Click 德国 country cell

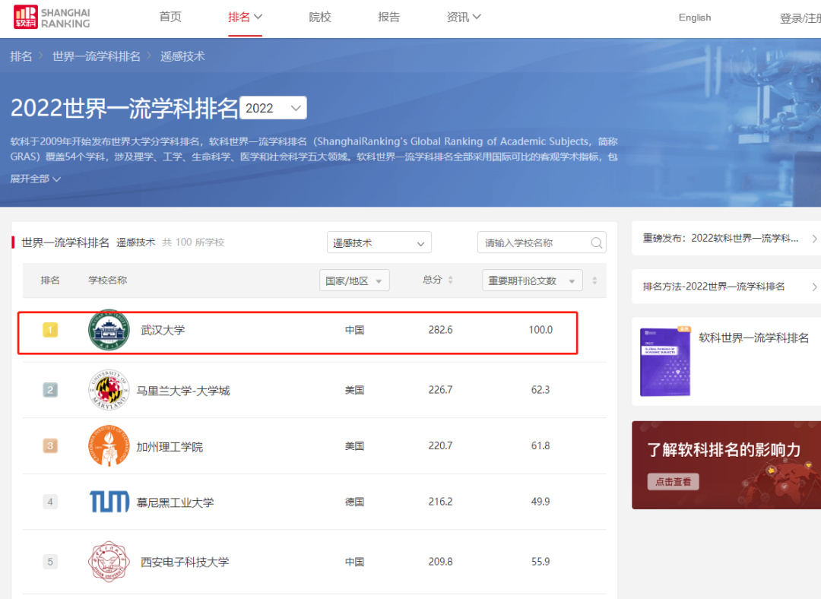point(354,502)
